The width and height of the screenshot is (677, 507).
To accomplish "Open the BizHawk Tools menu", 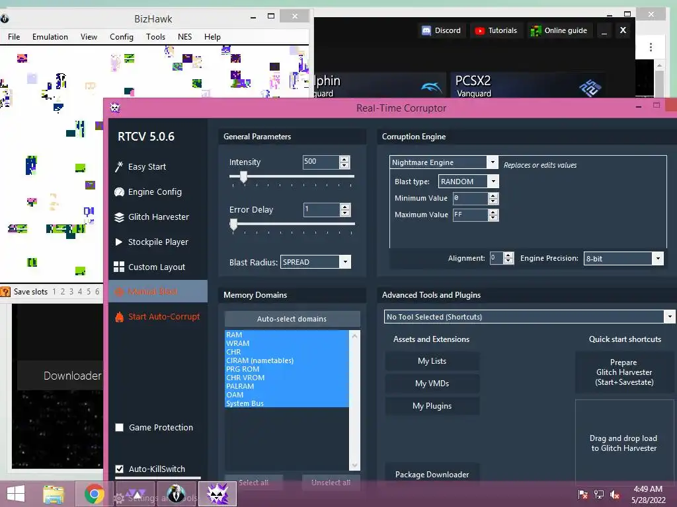I will click(155, 37).
